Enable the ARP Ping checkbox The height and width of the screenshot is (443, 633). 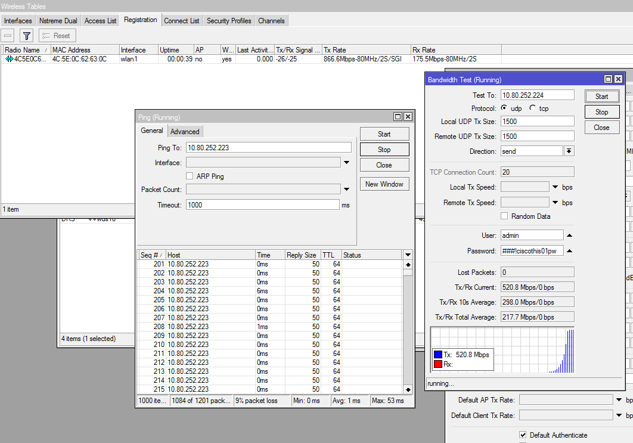(x=190, y=176)
